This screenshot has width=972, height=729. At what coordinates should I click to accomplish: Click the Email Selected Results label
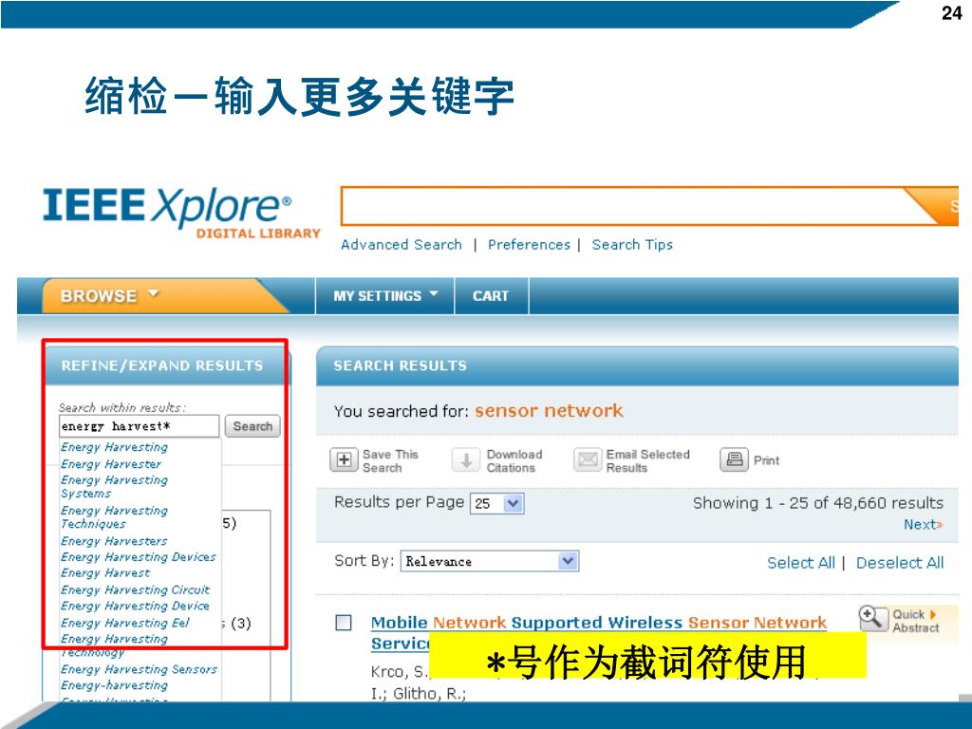click(x=647, y=460)
